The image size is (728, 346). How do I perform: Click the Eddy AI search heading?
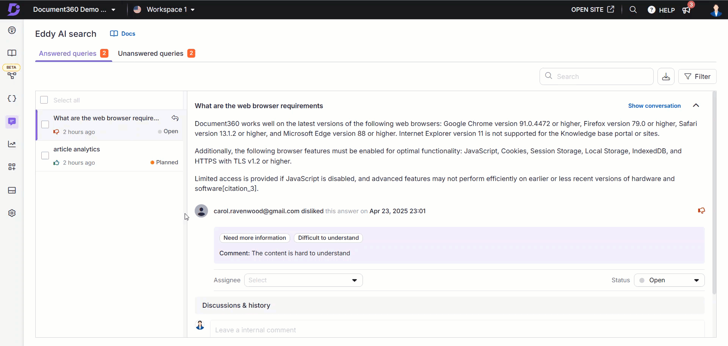click(66, 34)
